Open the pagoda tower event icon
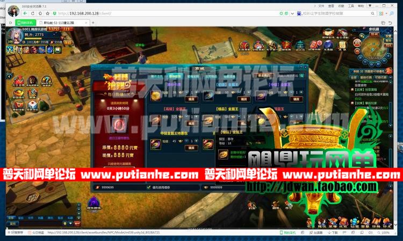The width and height of the screenshot is (403, 241). [x=300, y=46]
